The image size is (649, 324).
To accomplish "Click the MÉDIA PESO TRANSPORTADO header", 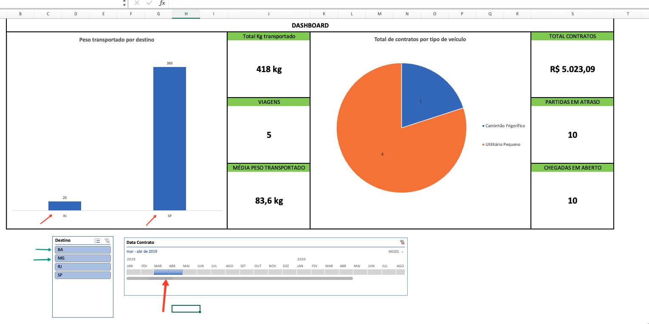I will click(x=269, y=168).
